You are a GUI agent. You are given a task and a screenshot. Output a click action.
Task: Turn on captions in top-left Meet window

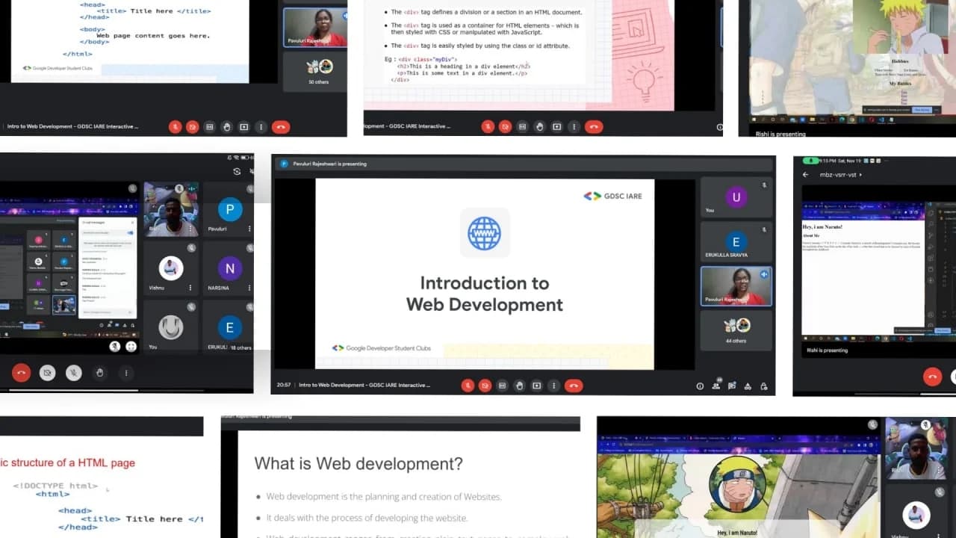(210, 127)
